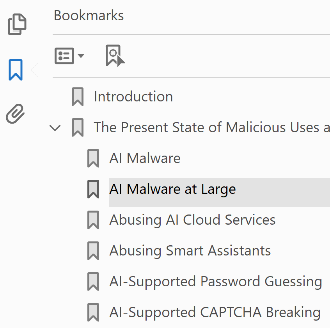Open AI-Supported Password Guessing bookmark

(216, 282)
